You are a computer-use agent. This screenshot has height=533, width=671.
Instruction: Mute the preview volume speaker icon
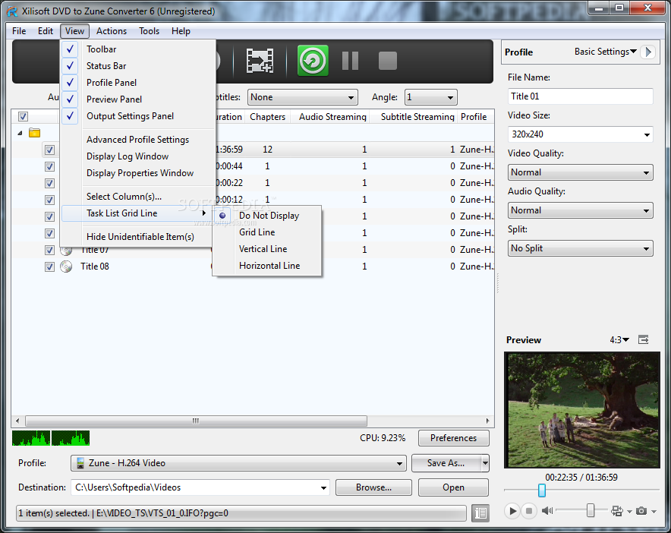(x=547, y=510)
